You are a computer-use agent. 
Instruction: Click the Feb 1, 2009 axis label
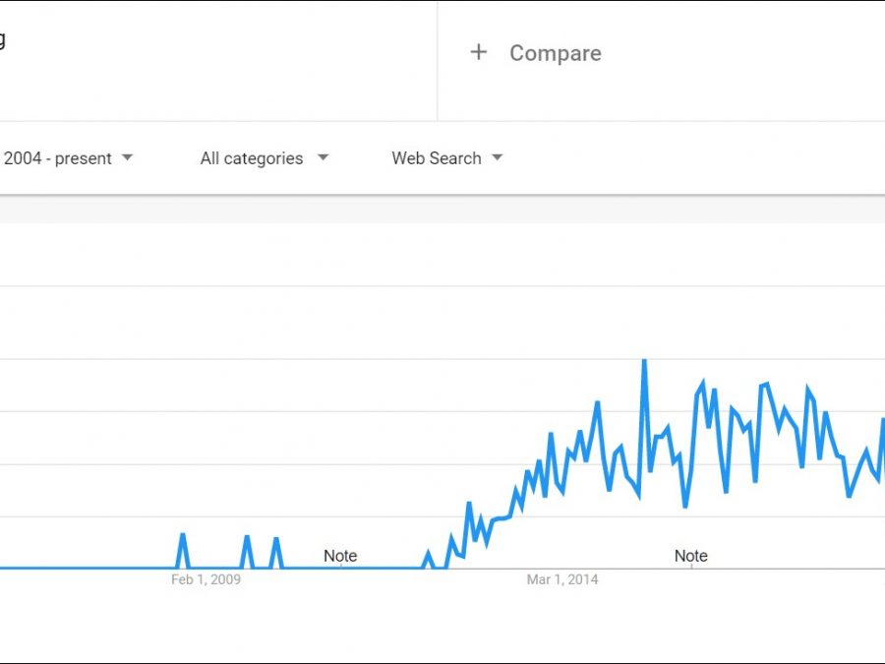click(x=206, y=579)
